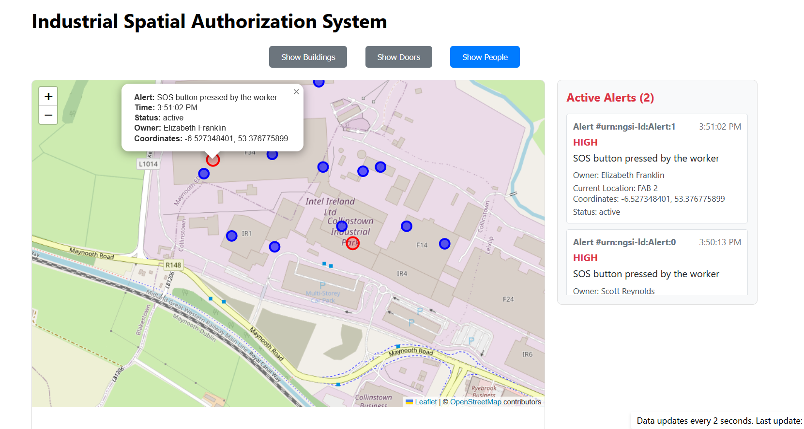Open the OpenStreetMap link

(x=476, y=402)
